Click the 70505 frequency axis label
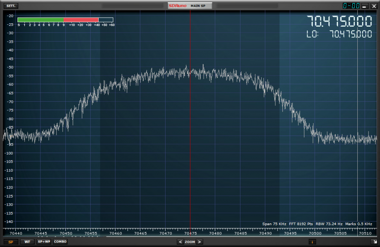This screenshot has height=247, width=380. [340, 233]
